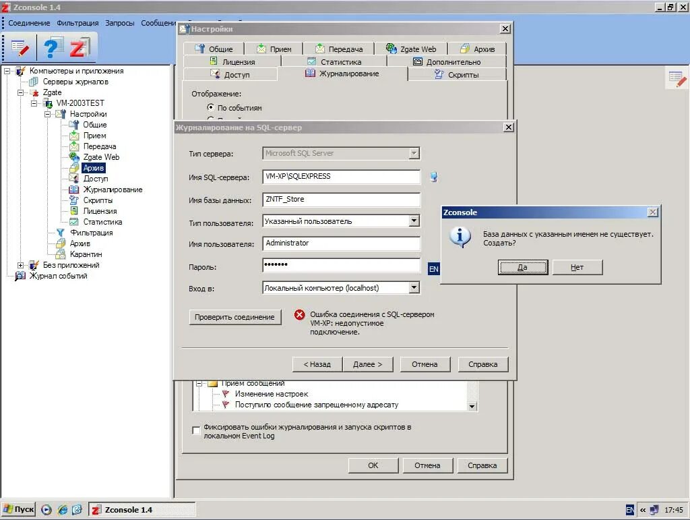Switch to the Дополнительно tab

pyautogui.click(x=447, y=61)
